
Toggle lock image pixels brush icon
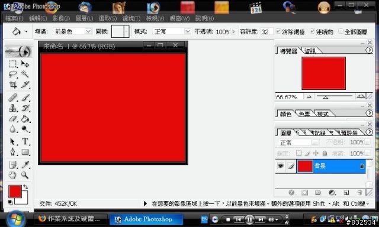click(x=307, y=153)
